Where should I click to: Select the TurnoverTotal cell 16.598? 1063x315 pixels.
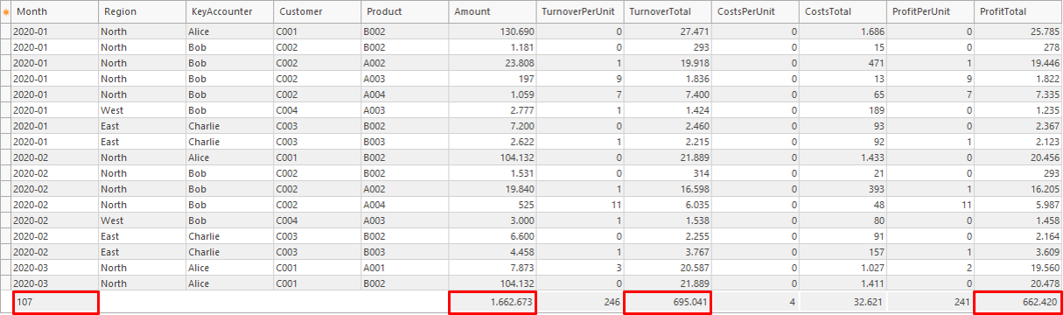667,188
